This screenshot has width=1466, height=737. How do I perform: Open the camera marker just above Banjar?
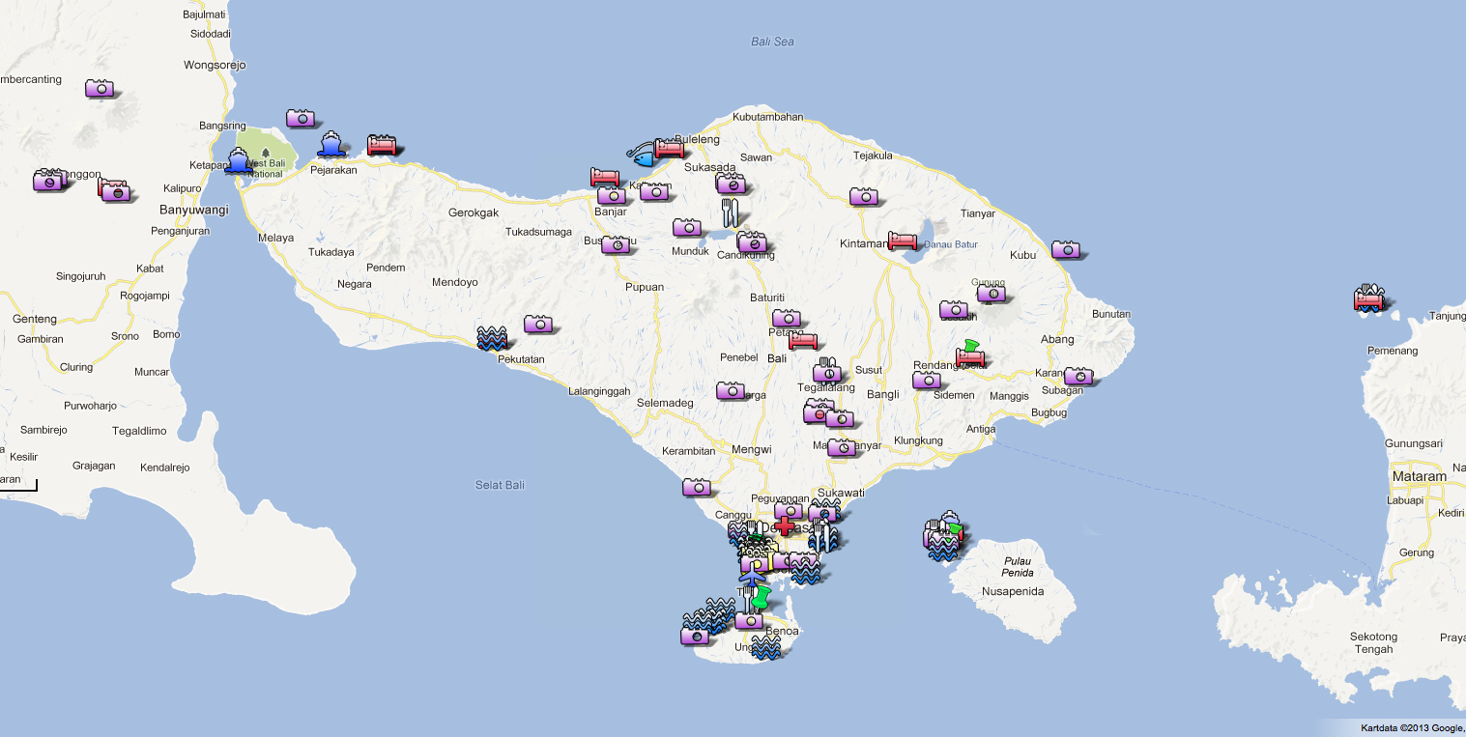pos(612,196)
